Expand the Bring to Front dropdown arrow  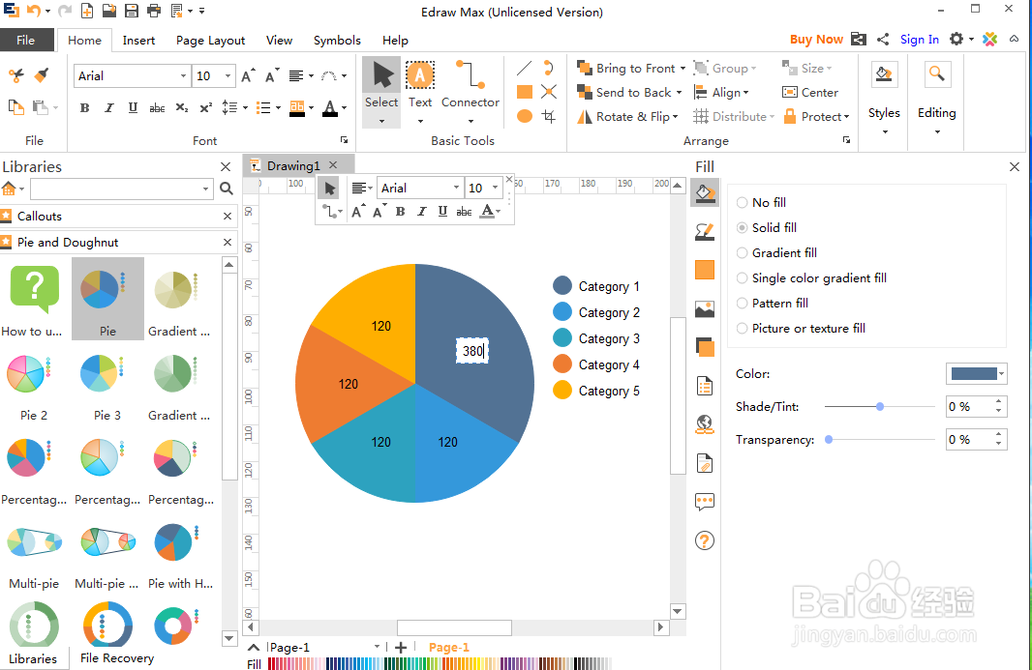pyautogui.click(x=683, y=69)
